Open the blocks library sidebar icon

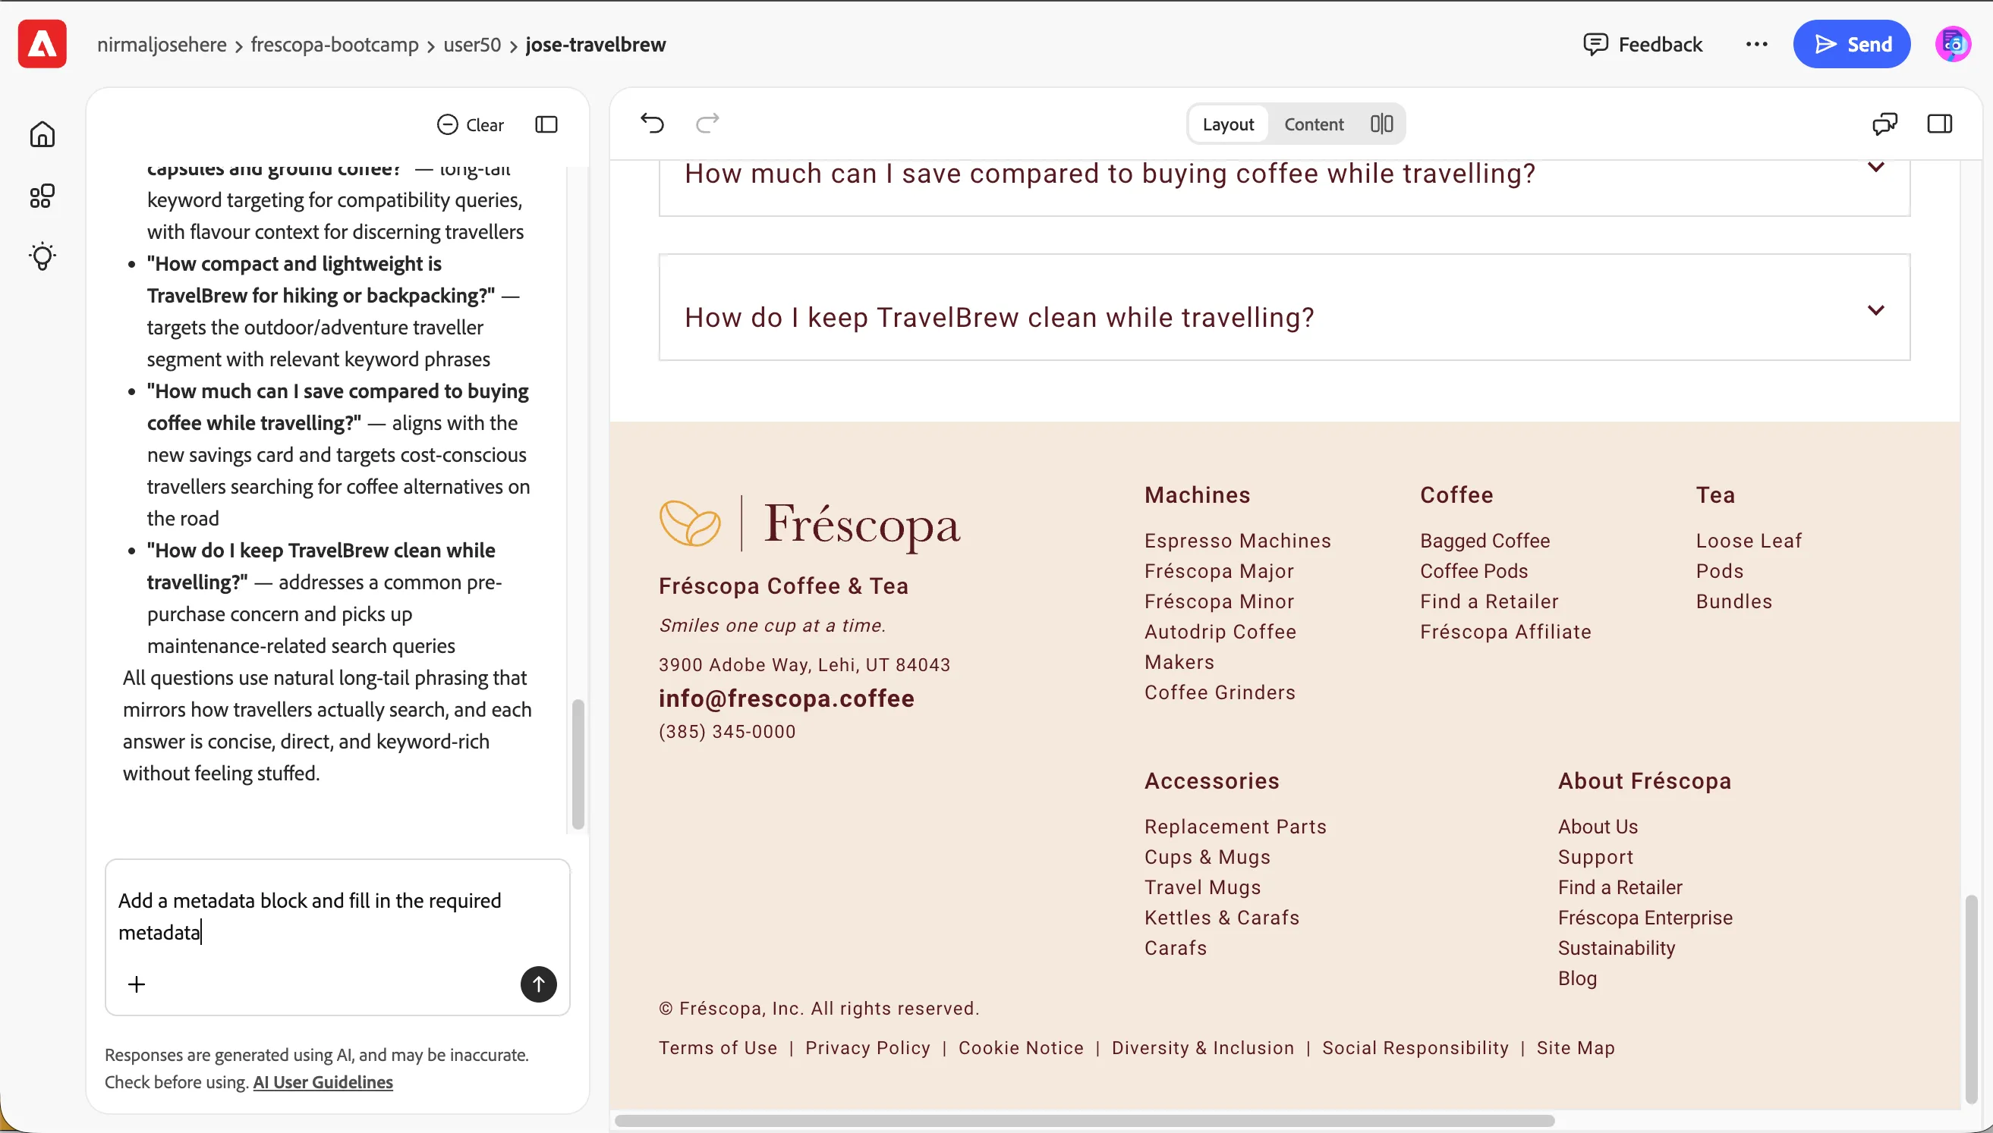point(42,196)
